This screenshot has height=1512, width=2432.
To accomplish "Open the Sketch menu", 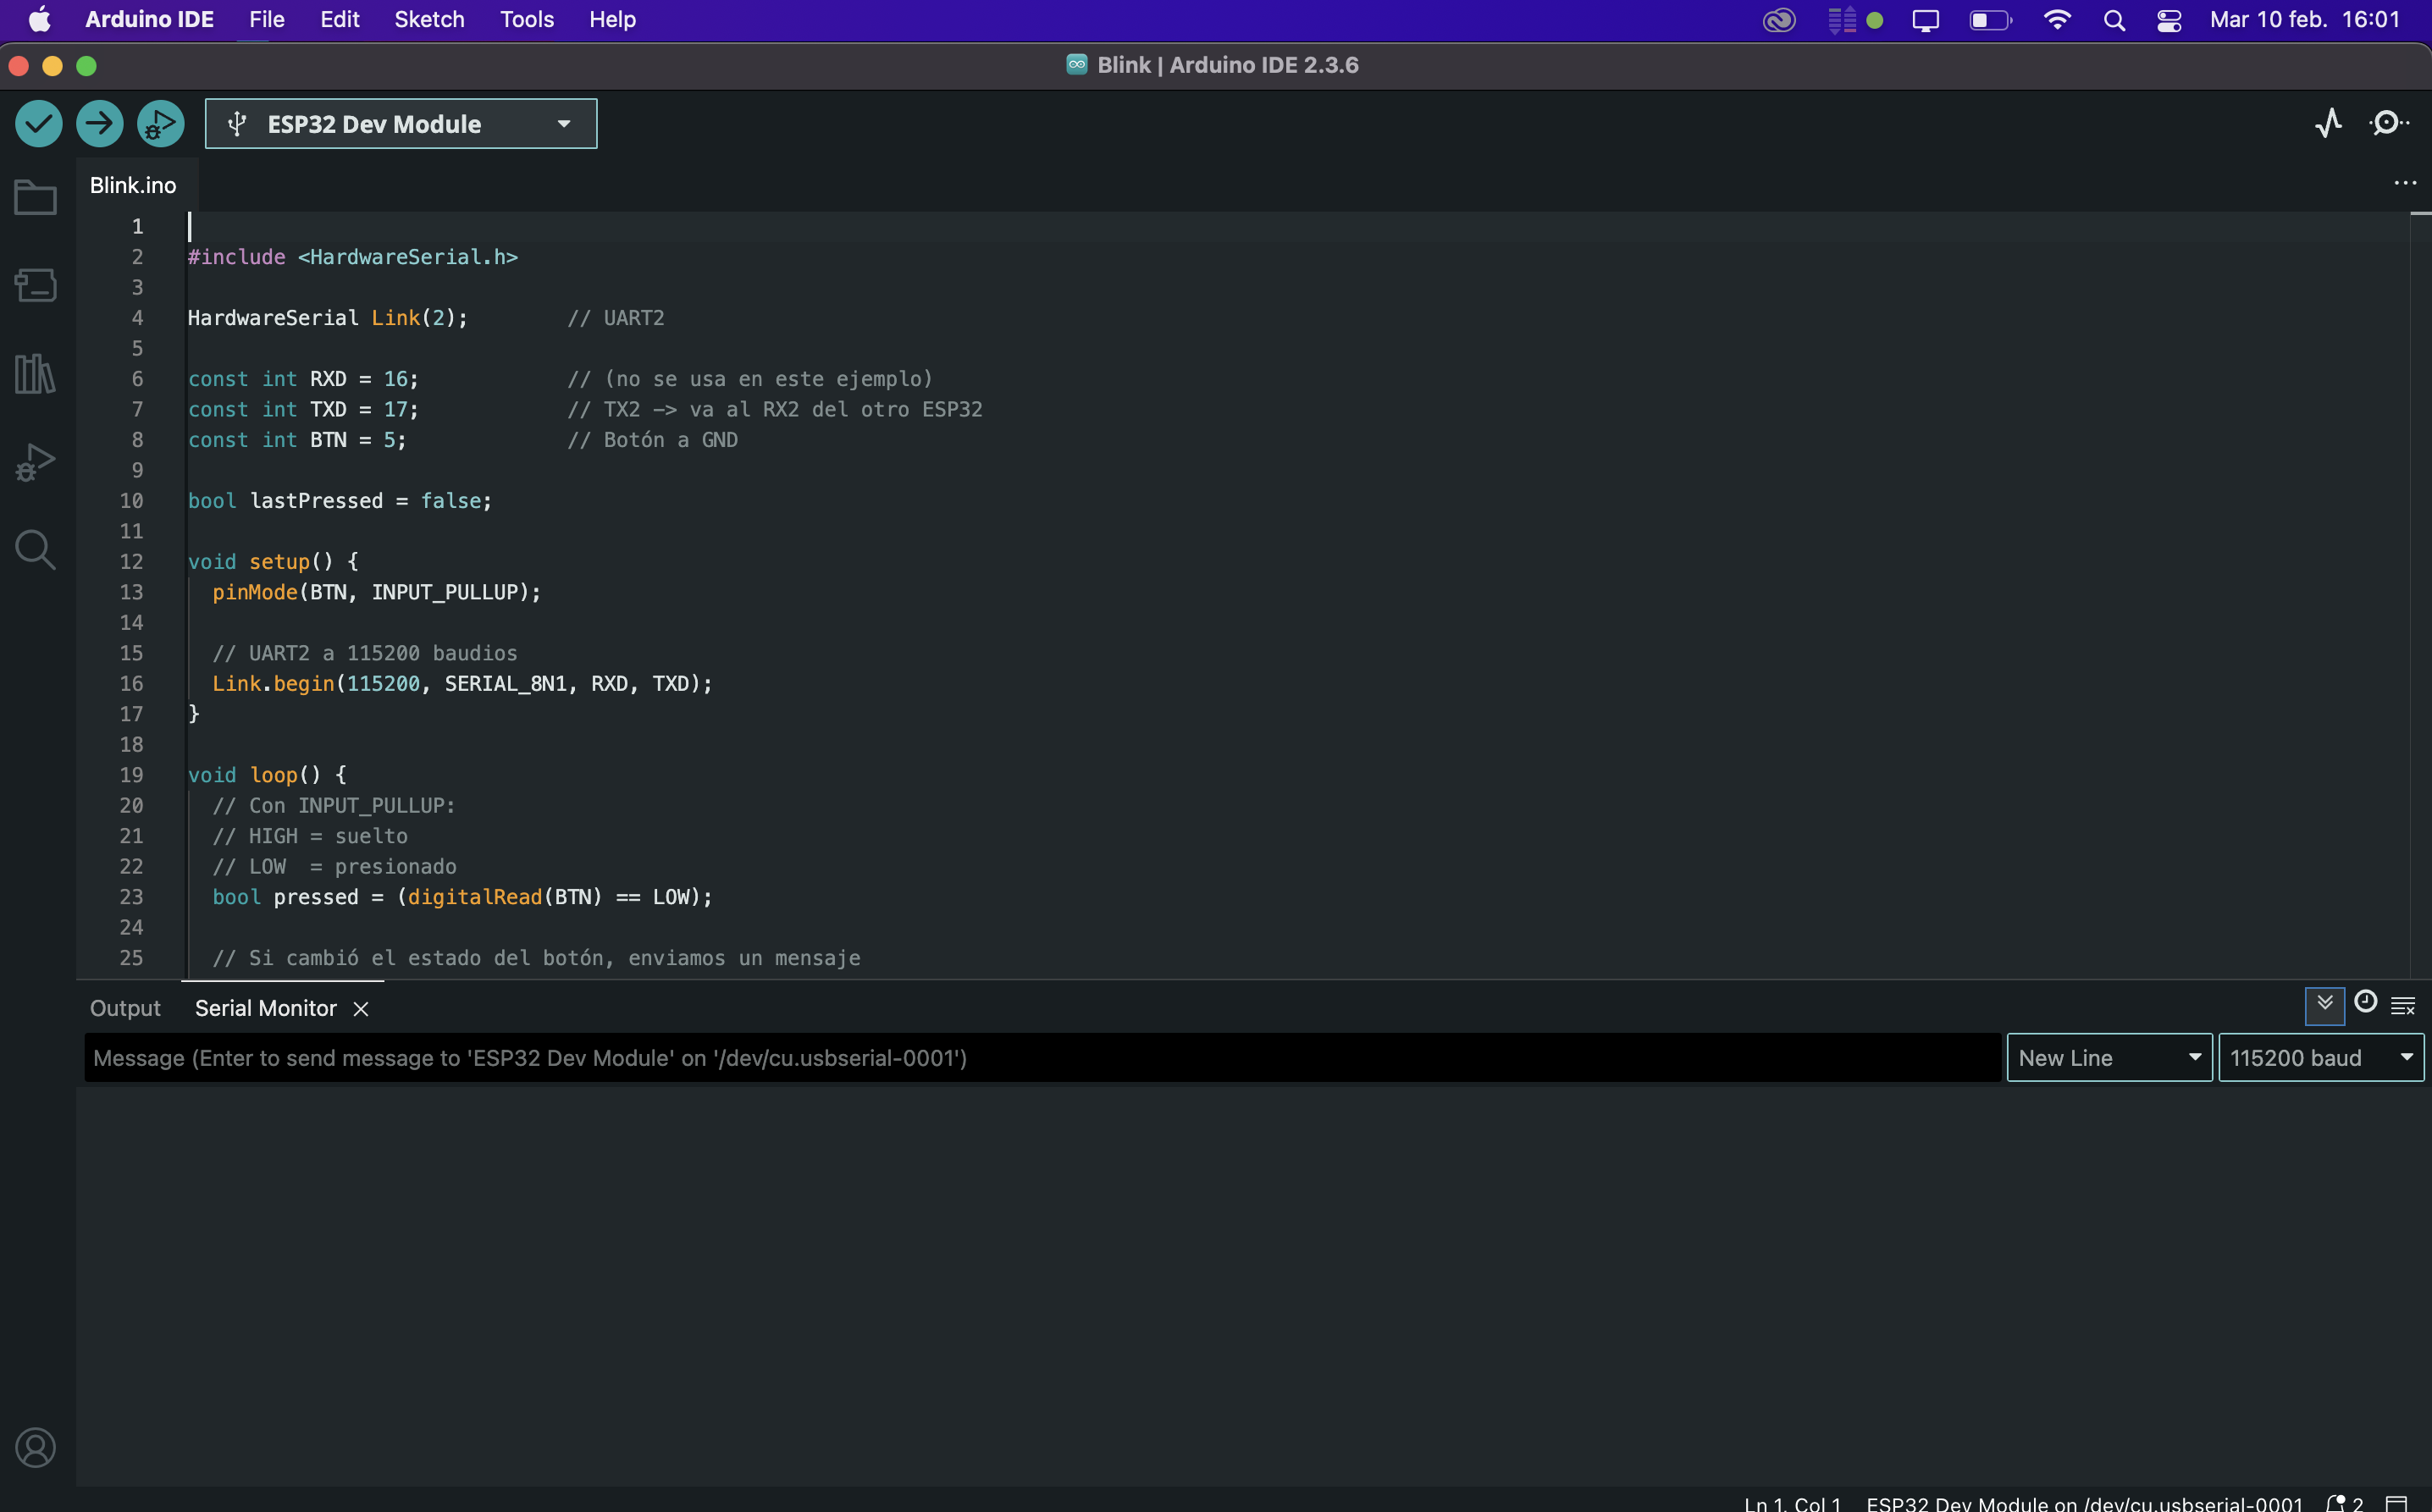I will click(429, 20).
